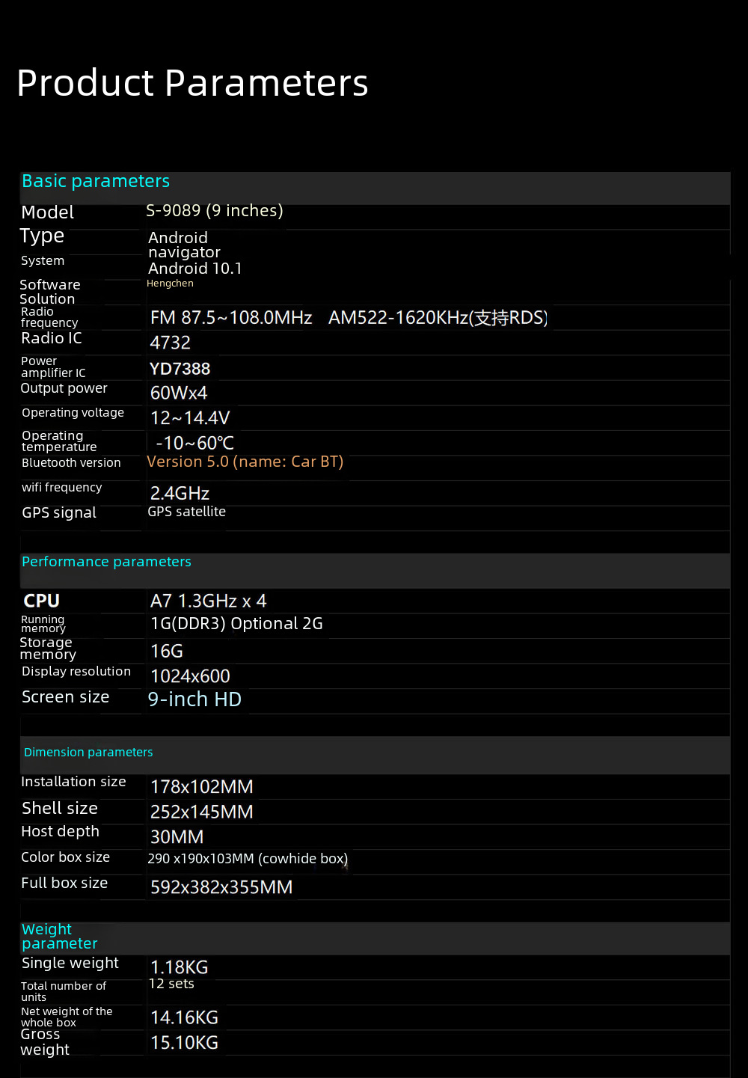Select the value '15.10KG'
Image resolution: width=748 pixels, height=1078 pixels.
click(x=185, y=1043)
